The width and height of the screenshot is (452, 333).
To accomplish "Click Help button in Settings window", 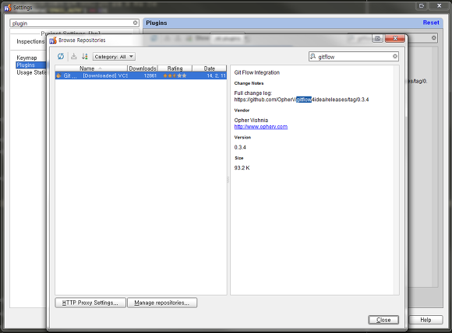I will tap(426, 320).
